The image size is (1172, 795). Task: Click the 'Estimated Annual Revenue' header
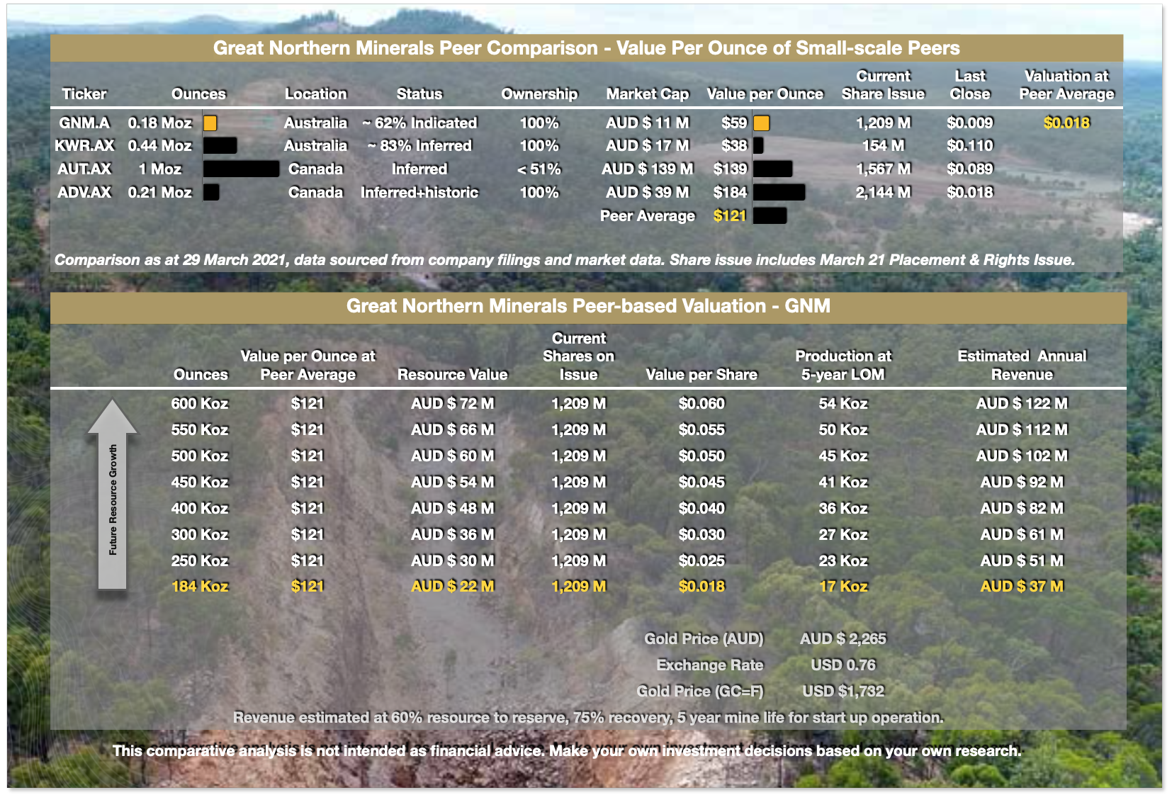[1022, 365]
